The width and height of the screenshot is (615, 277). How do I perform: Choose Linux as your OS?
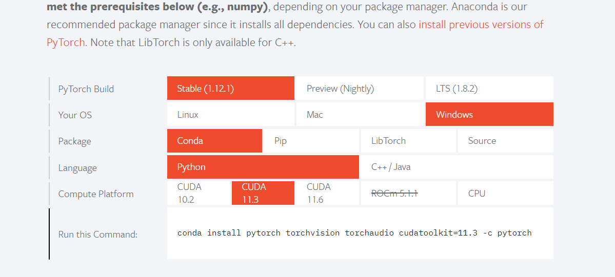(x=230, y=115)
